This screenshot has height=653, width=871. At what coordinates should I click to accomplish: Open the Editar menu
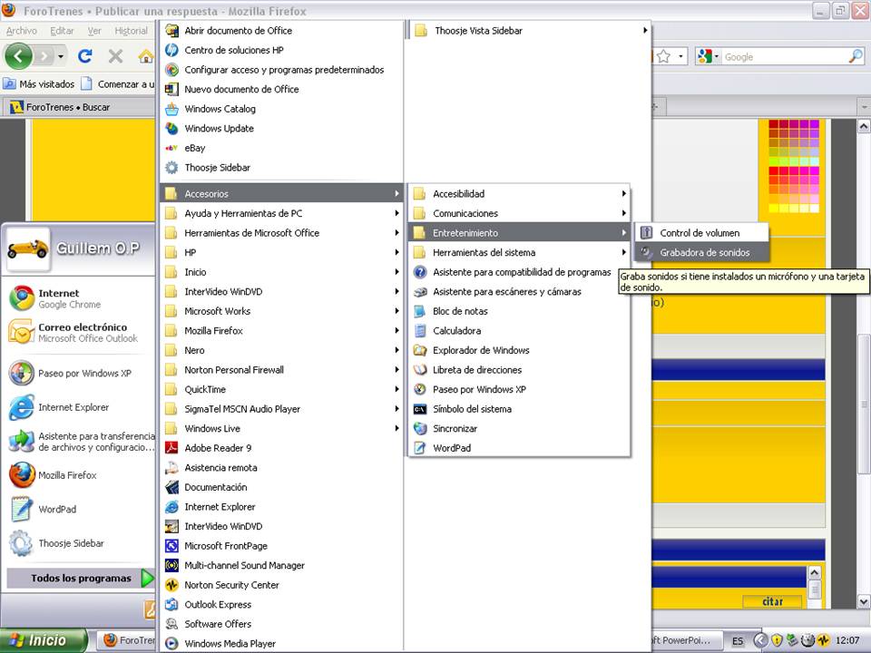click(62, 31)
